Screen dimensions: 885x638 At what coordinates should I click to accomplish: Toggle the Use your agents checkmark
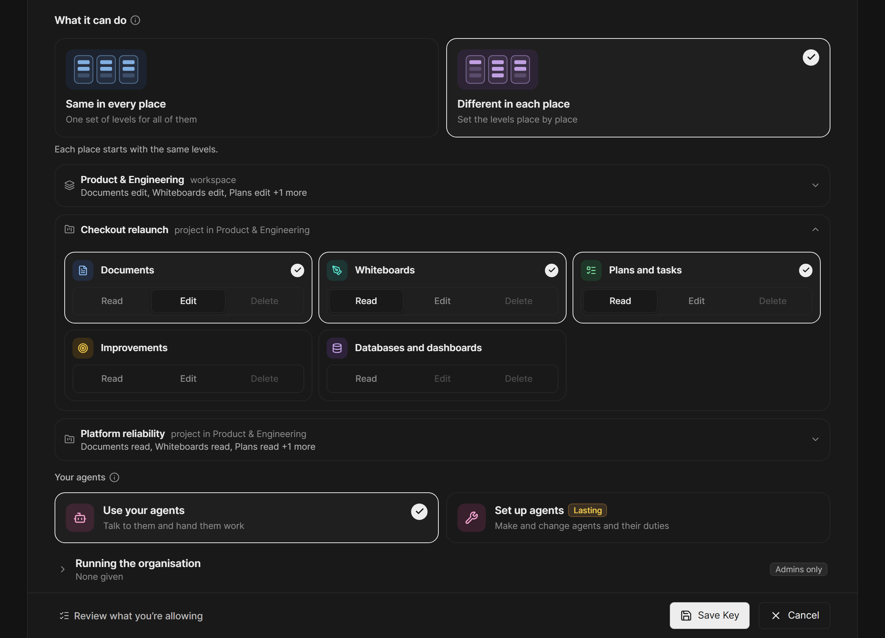coord(419,512)
